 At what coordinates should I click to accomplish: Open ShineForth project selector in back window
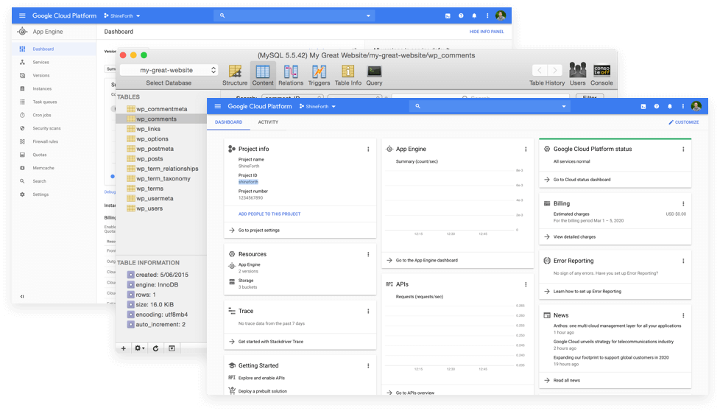[122, 15]
